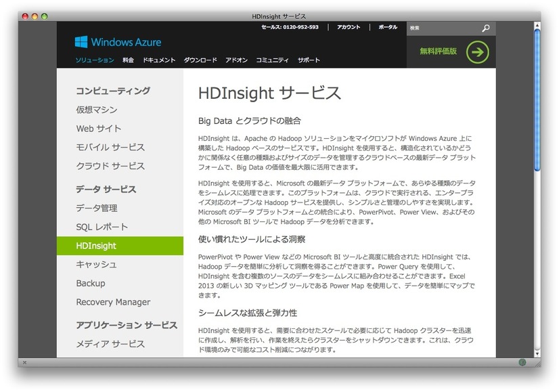Click the データ サービス sidebar heading
The width and height of the screenshot is (559, 392).
[106, 189]
